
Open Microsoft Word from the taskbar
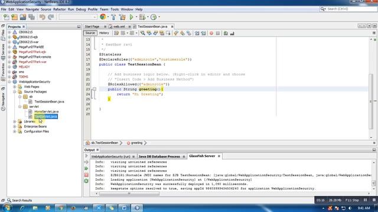point(124,208)
